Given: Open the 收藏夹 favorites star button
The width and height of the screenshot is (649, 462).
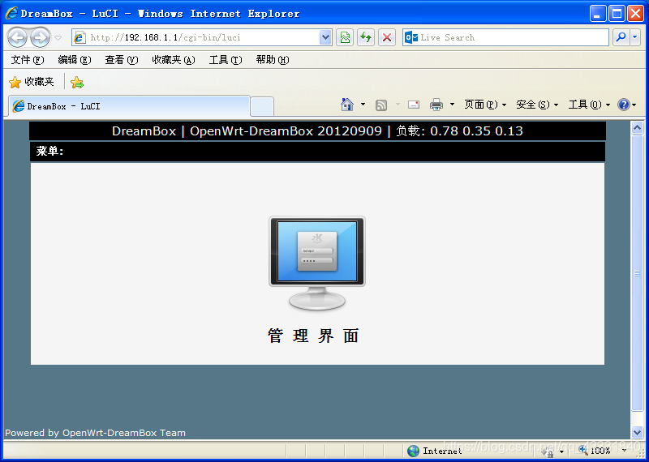Looking at the screenshot, I should coord(32,82).
